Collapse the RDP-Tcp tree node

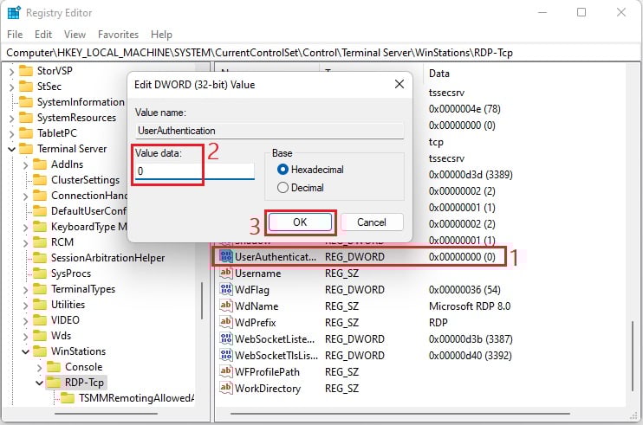[x=39, y=383]
